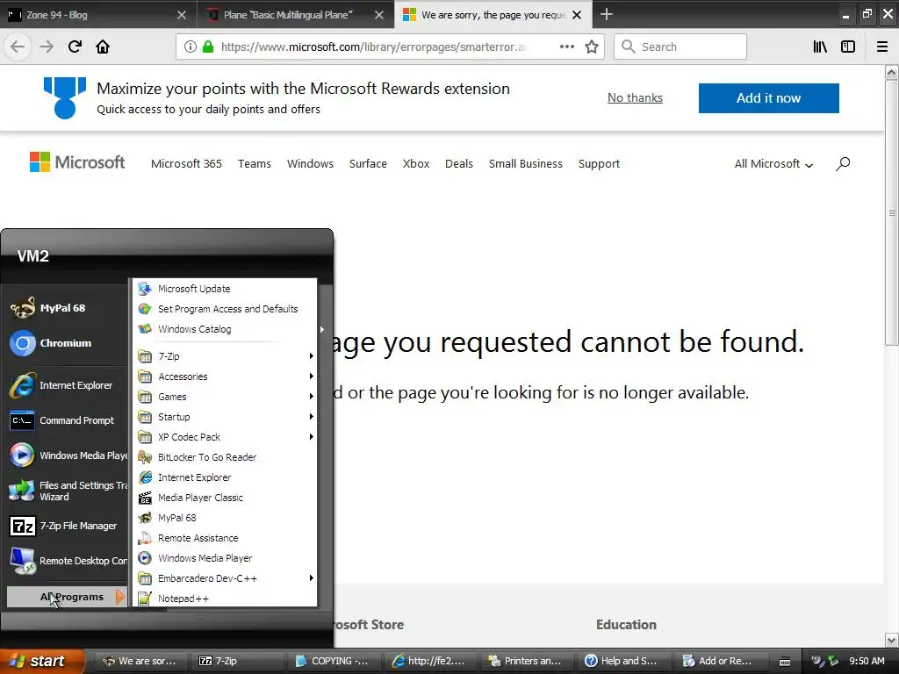Show site information icon in address bar
Screen dimensions: 899x674
190,47
